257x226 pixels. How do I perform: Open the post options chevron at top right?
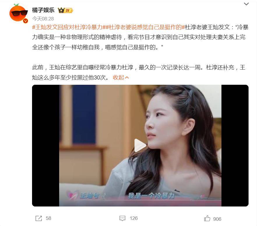point(246,4)
